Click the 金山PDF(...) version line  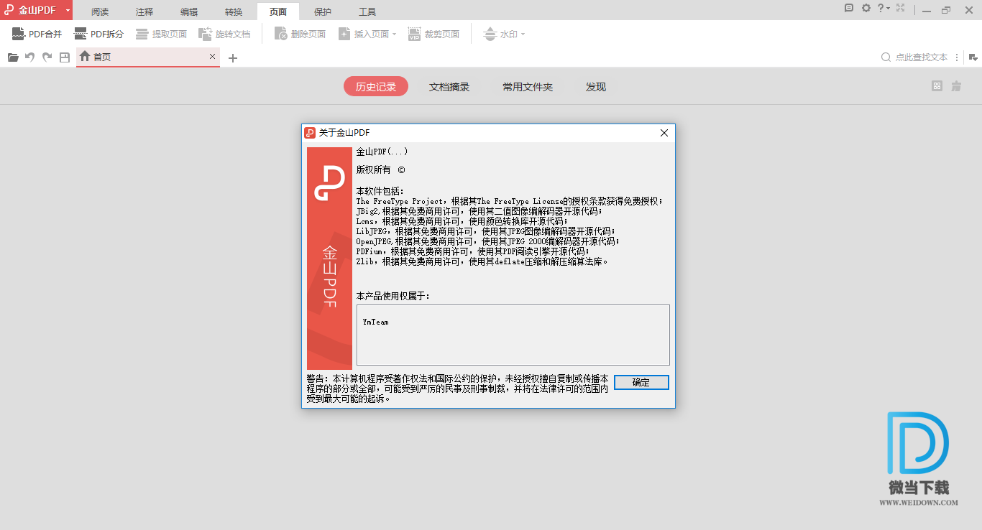pos(382,152)
